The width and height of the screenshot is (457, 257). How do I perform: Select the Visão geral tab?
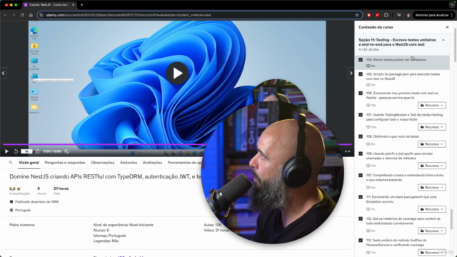(x=29, y=163)
